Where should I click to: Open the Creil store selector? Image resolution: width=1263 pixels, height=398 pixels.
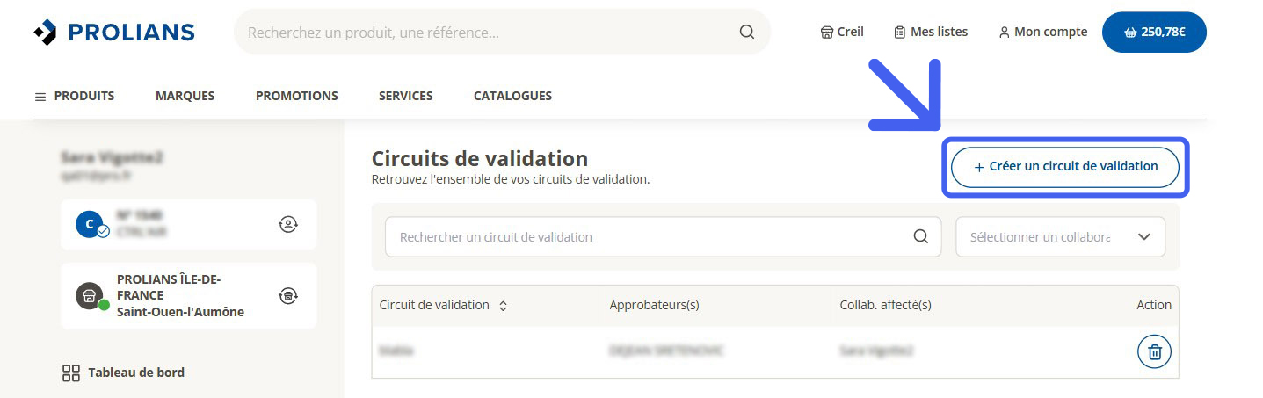pyautogui.click(x=842, y=32)
